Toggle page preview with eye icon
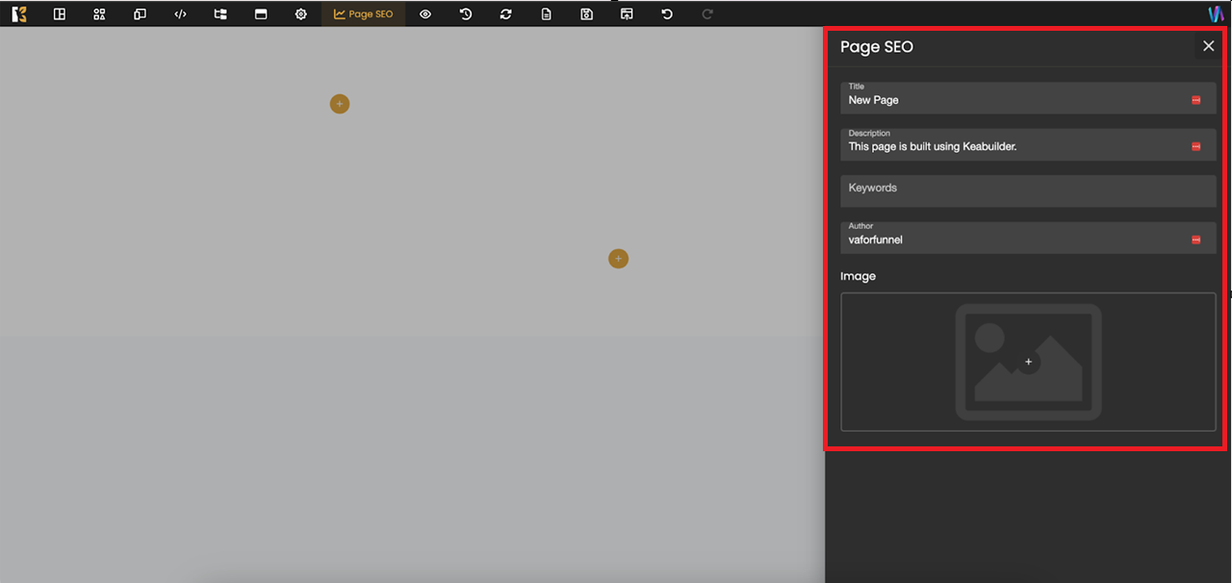Screen dimensions: 1232x583 click(x=425, y=14)
